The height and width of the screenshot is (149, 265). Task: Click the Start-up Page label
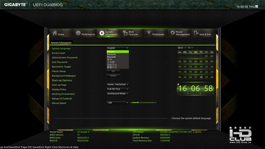tap(59, 85)
